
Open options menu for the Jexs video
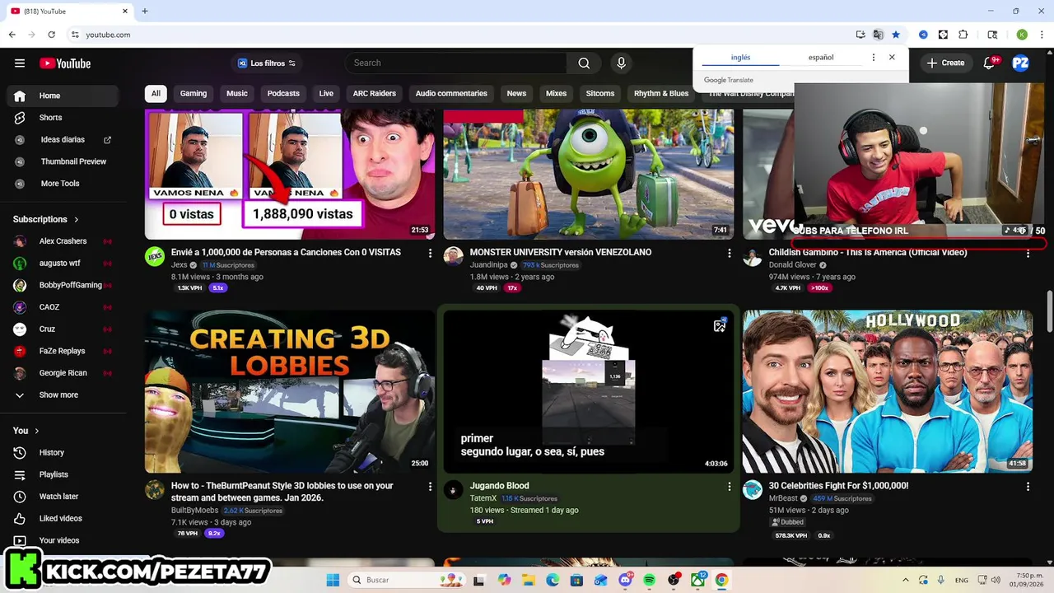(x=430, y=254)
